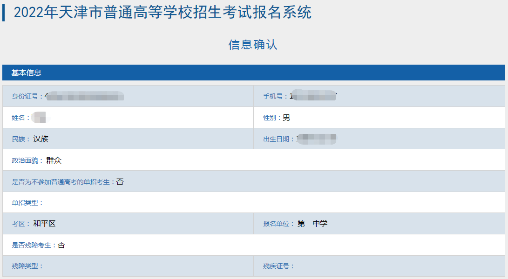Click the 残疾证号 field label
Screen dimensions: 508x279
click(278, 266)
